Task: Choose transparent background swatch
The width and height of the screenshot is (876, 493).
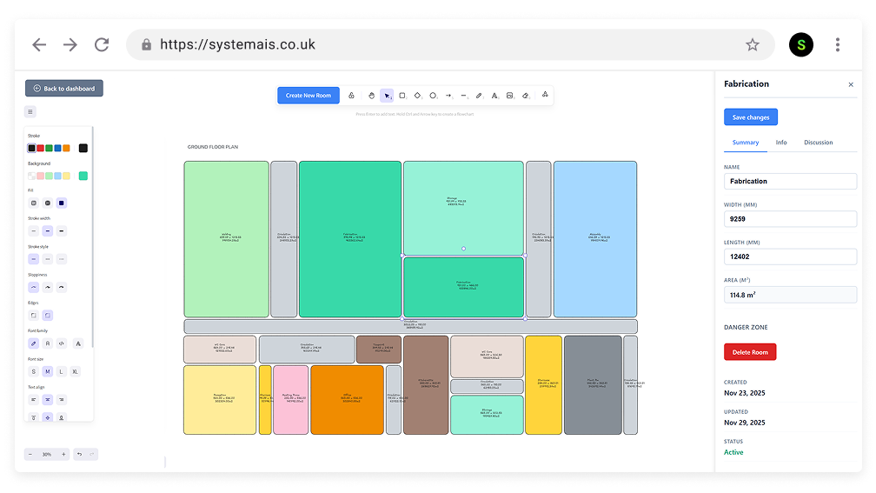Action: click(x=32, y=176)
